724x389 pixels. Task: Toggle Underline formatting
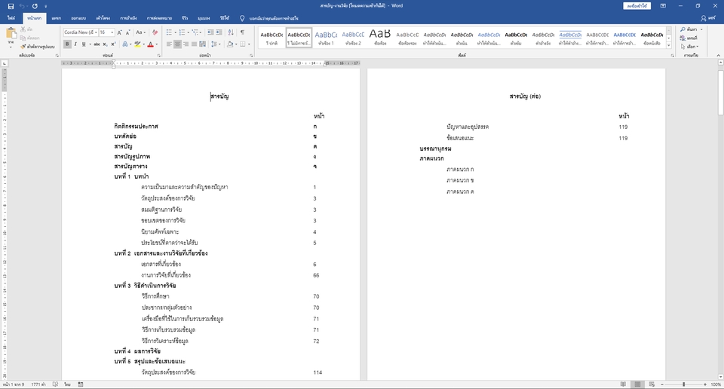(x=84, y=44)
